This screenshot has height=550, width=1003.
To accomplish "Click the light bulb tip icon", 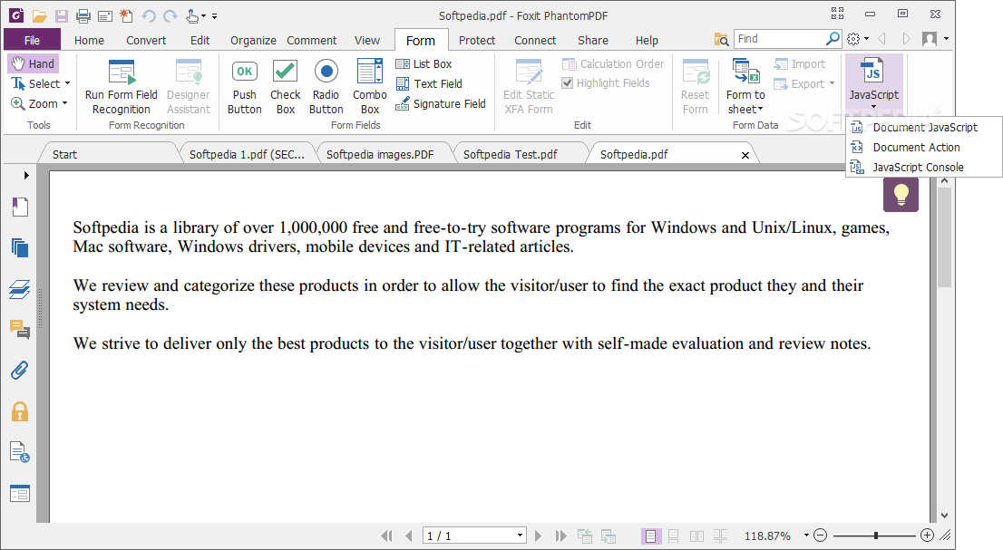I will tap(901, 194).
